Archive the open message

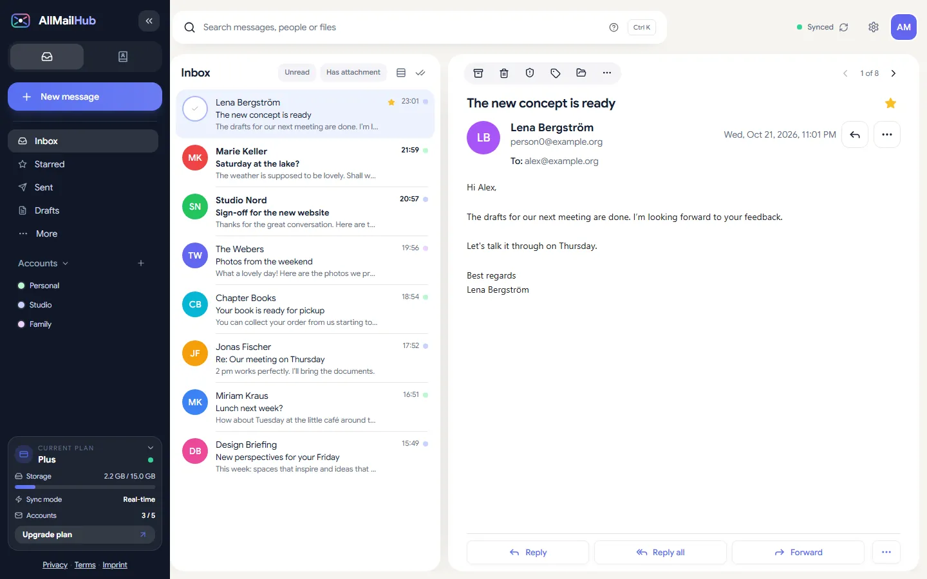pos(478,73)
